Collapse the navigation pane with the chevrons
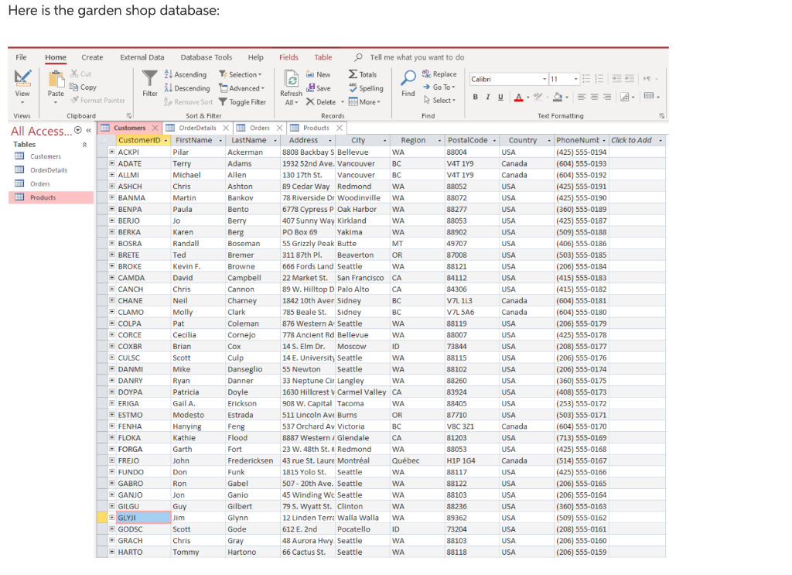The height and width of the screenshot is (575, 792). click(88, 130)
